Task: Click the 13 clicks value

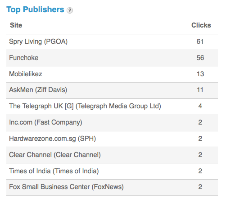Action: click(x=200, y=74)
